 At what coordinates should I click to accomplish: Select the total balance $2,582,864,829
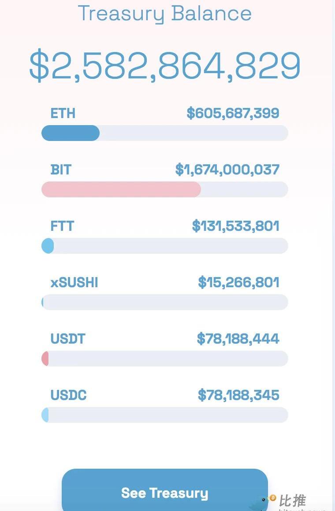pos(165,66)
